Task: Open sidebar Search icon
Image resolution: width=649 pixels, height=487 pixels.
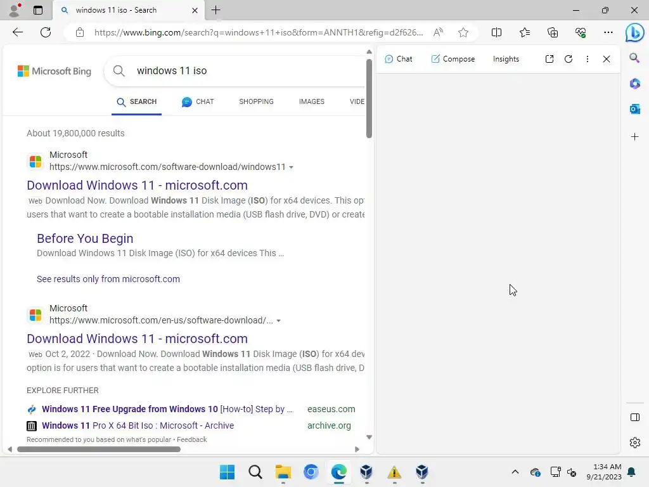Action: pyautogui.click(x=634, y=58)
